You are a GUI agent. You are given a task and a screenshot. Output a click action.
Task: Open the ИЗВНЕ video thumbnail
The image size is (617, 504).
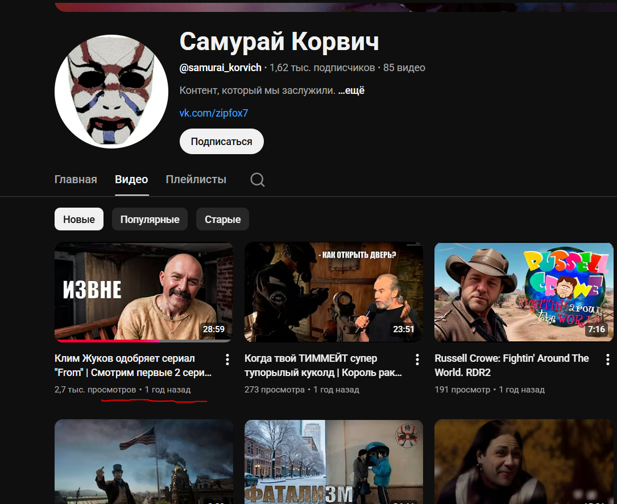point(144,292)
